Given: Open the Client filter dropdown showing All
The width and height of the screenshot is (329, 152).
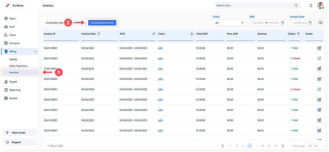Looking at the screenshot, I should (x=230, y=23).
